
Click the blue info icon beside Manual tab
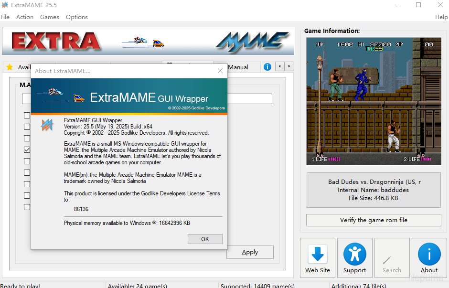click(x=267, y=67)
